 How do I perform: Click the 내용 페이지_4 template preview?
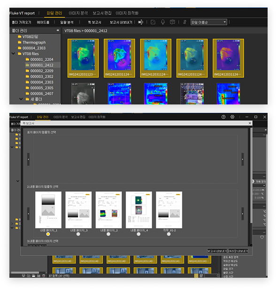pyautogui.click(x=139, y=210)
